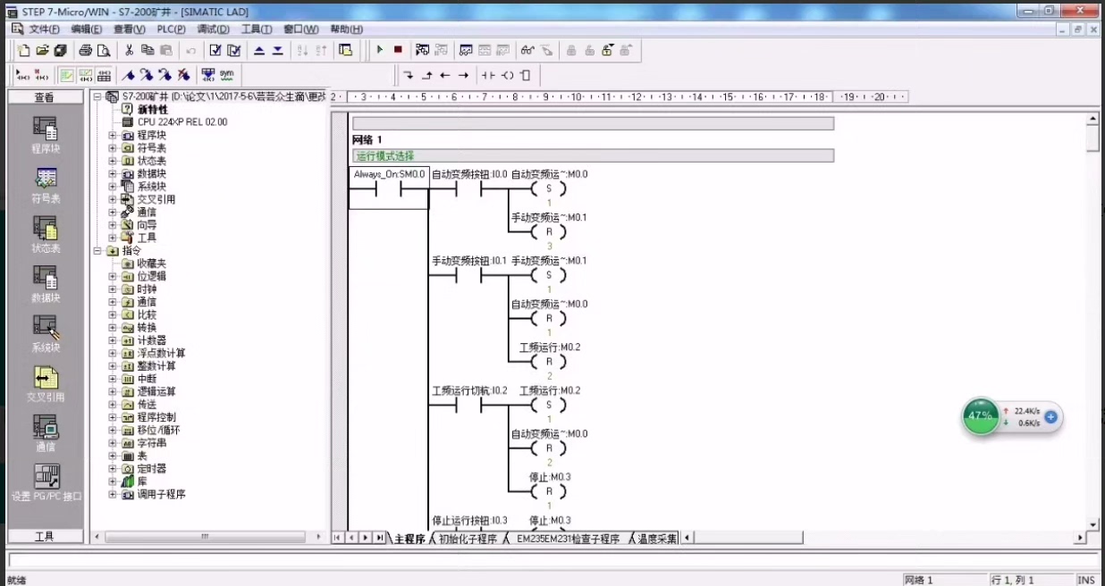Image resolution: width=1105 pixels, height=586 pixels.
Task: Expand the 程序块 tree node
Action: 113,135
